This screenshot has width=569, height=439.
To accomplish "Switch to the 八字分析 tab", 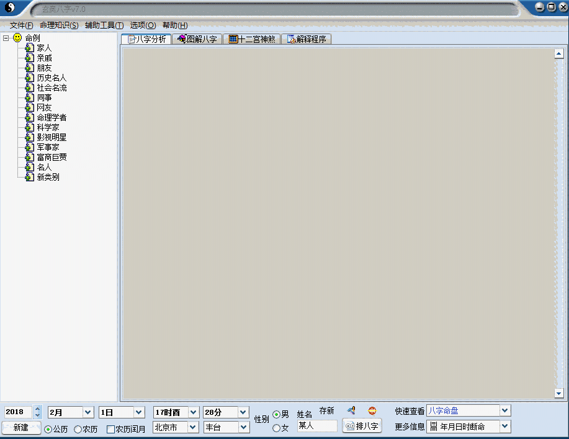I will click(146, 39).
